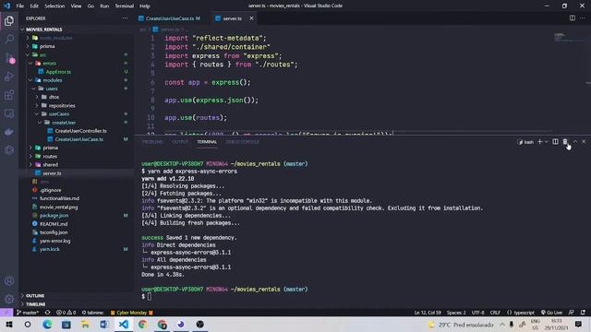Switch to the PROBLEMS panel tab
The height and width of the screenshot is (332, 591).
(152, 142)
